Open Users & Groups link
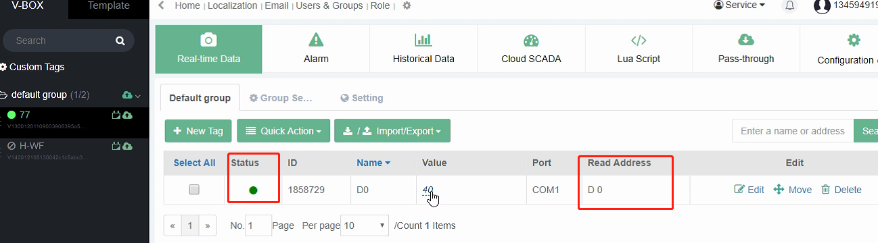The height and width of the screenshot is (243, 878). (x=329, y=5)
